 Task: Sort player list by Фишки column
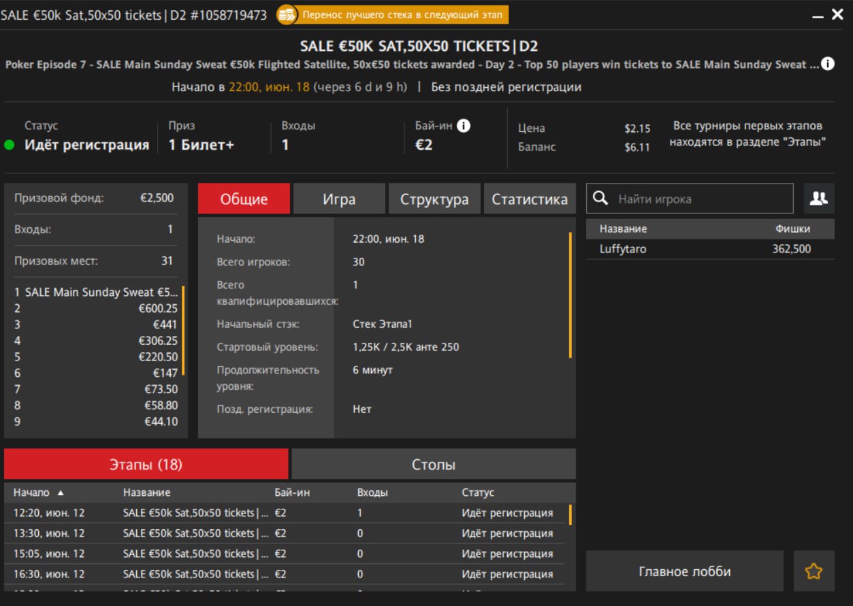[792, 229]
